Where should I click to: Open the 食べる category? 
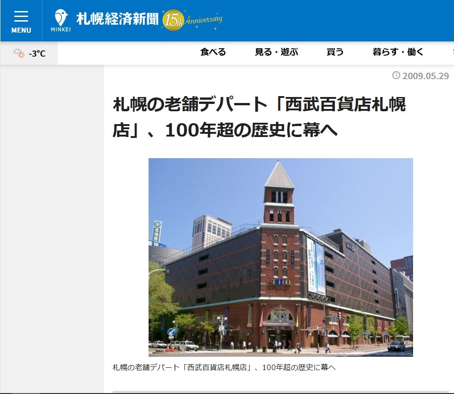tap(213, 52)
